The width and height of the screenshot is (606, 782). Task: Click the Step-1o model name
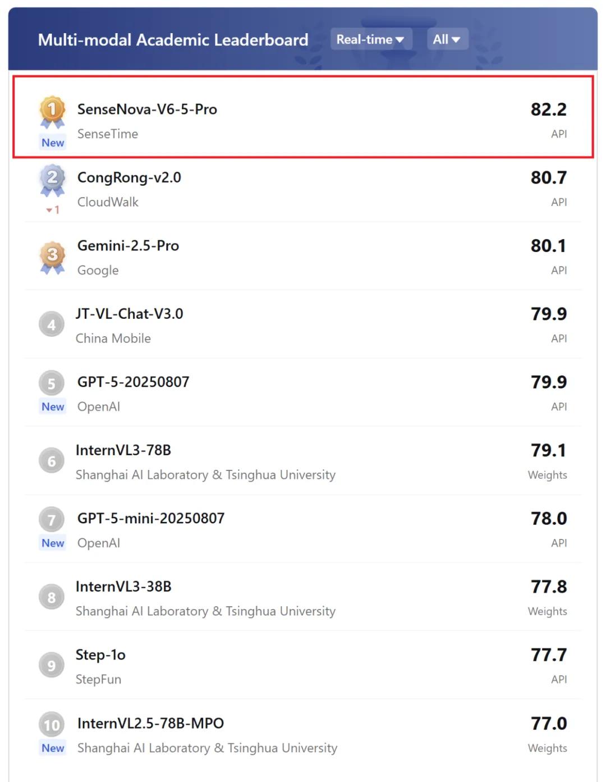pos(100,655)
